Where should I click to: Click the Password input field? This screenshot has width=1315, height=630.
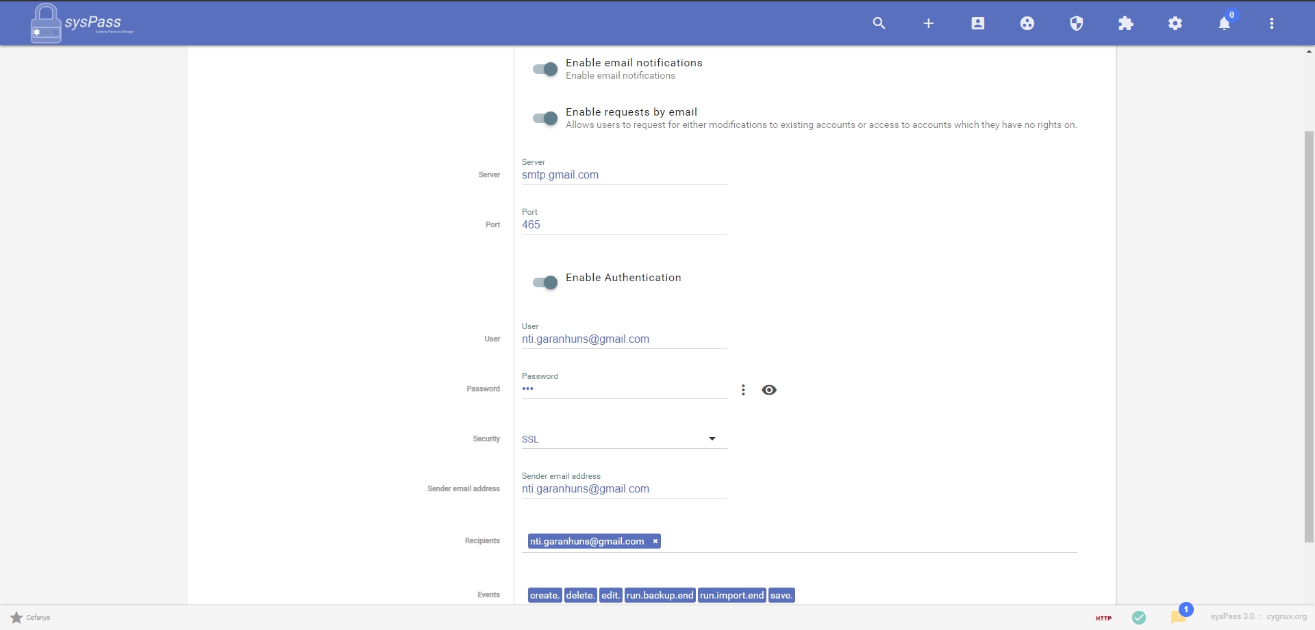point(624,389)
